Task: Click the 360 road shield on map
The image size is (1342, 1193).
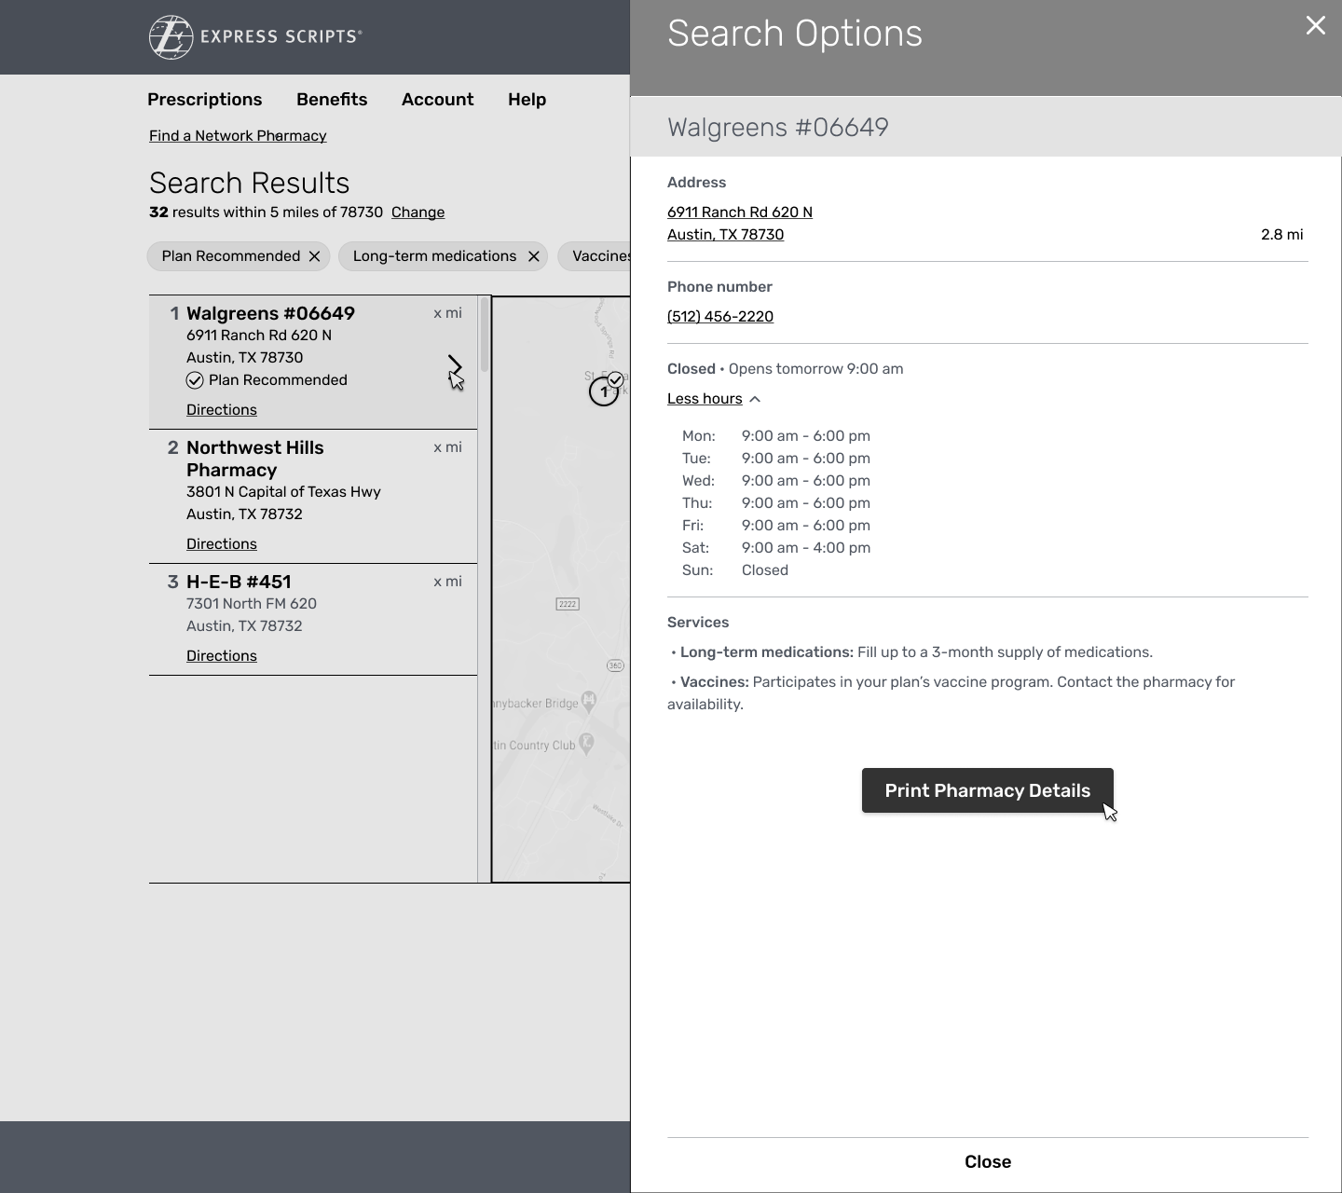Action: point(615,665)
